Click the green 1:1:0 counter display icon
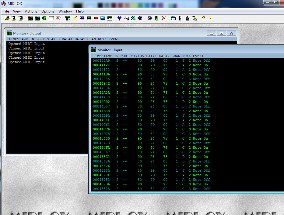284x215 pixels. (x=89, y=18)
